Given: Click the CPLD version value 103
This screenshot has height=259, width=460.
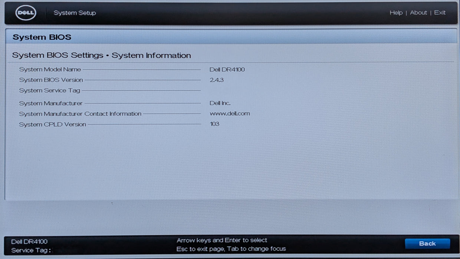Looking at the screenshot, I should tap(214, 124).
